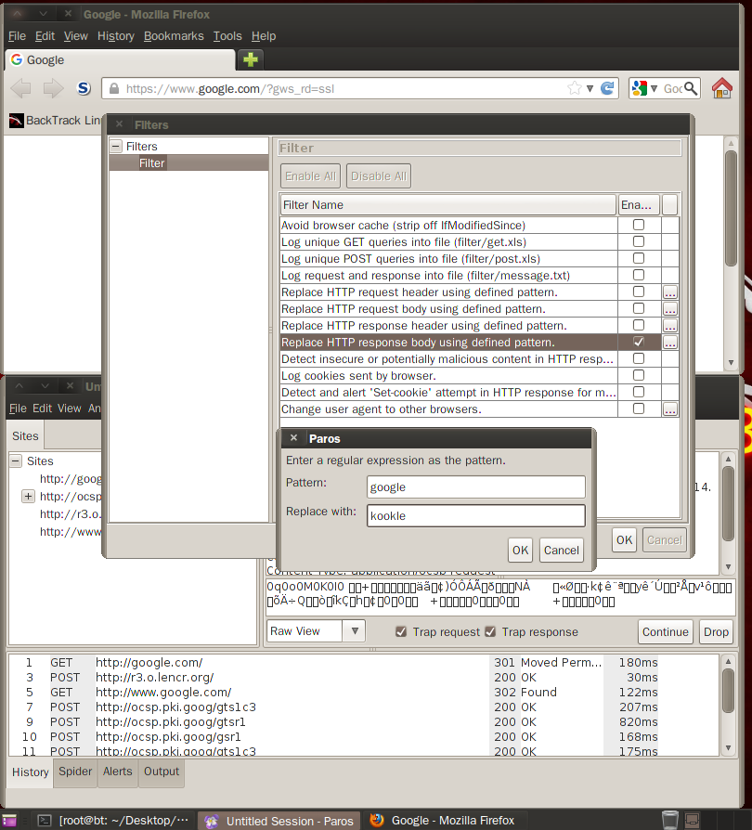Image resolution: width=752 pixels, height=830 pixels.
Task: Open trash icon in taskbar
Action: pos(670,820)
